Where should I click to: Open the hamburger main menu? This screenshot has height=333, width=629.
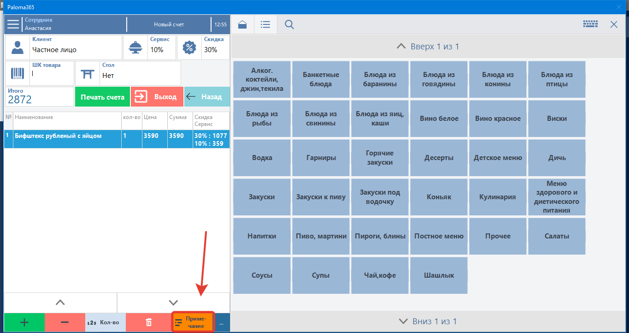pyautogui.click(x=13, y=24)
